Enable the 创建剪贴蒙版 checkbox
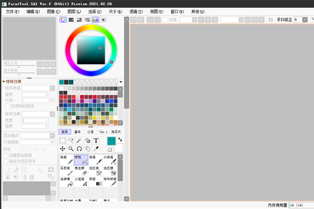The height and width of the screenshot is (209, 314). pos(6,155)
